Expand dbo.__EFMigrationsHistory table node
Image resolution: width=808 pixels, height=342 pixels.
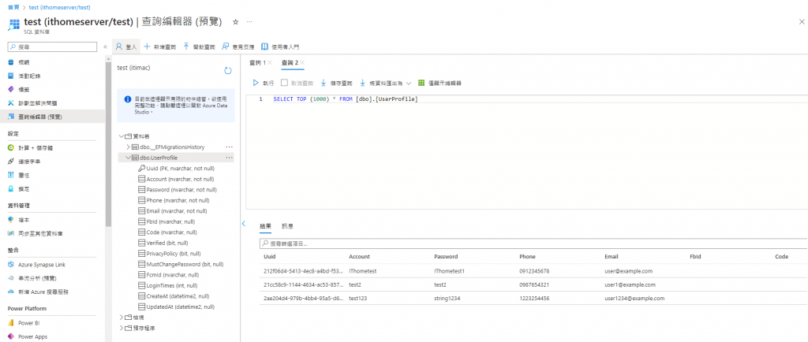[129, 147]
